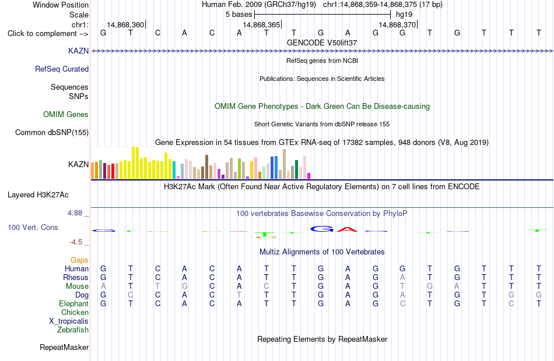Click the chr1: ruler label
The image size is (554, 361).
(x=80, y=24)
